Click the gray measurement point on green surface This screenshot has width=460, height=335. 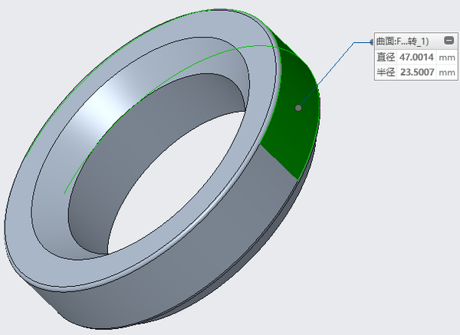pyautogui.click(x=298, y=108)
